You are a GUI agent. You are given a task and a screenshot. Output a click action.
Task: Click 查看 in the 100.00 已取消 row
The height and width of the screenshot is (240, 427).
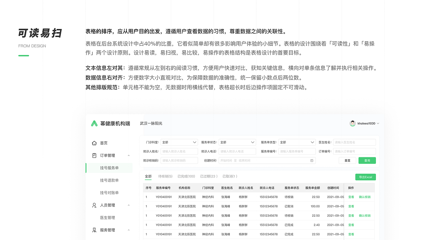[351, 206]
